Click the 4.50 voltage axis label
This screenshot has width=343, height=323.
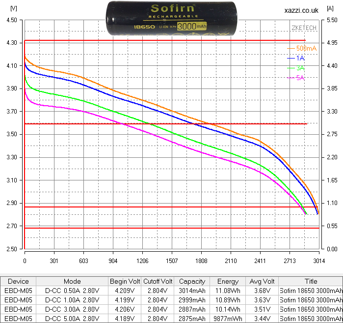point(12,20)
